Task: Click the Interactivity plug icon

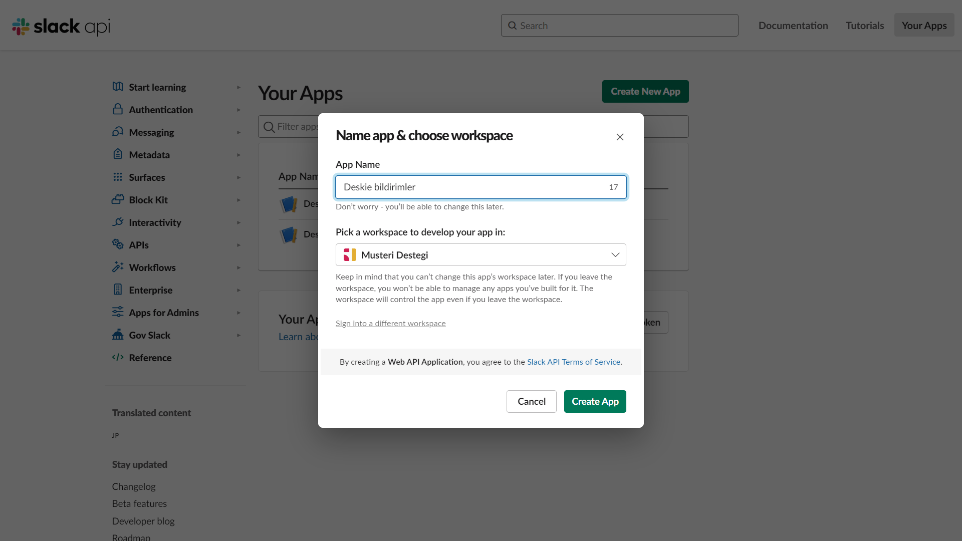Action: pyautogui.click(x=118, y=222)
